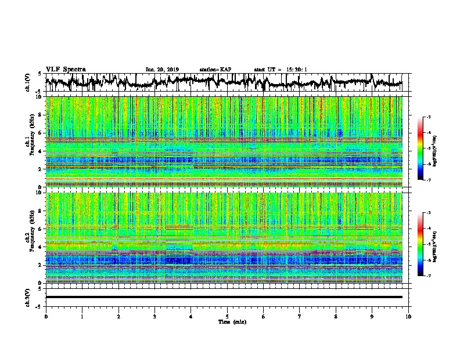Viewport: 460px width, 355px height.
Task: Click the ch.2 spectrogram color scale bar
Action: click(420, 244)
